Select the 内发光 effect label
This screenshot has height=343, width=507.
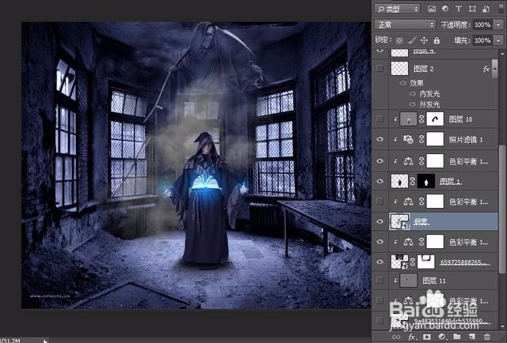coord(429,94)
